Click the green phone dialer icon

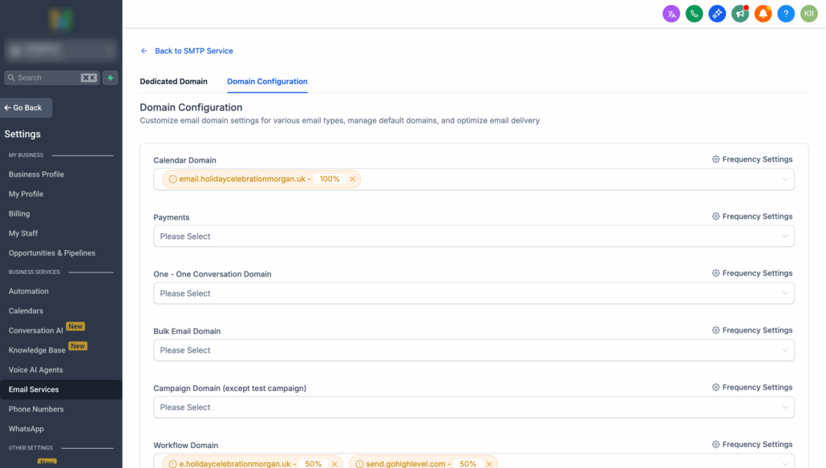(x=694, y=14)
